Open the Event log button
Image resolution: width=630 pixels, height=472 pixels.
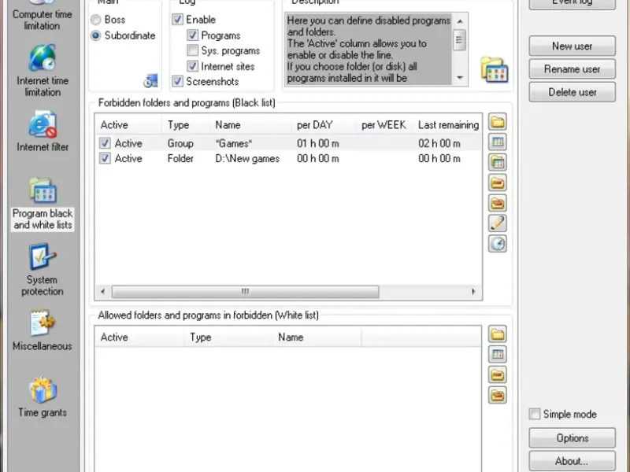click(573, 3)
